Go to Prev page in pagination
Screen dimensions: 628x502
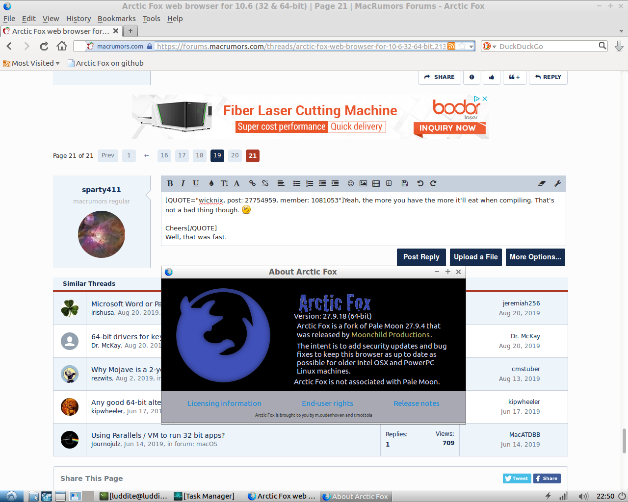point(108,155)
